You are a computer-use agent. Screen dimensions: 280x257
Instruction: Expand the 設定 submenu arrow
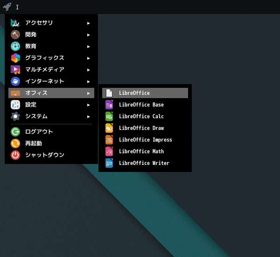click(88, 105)
